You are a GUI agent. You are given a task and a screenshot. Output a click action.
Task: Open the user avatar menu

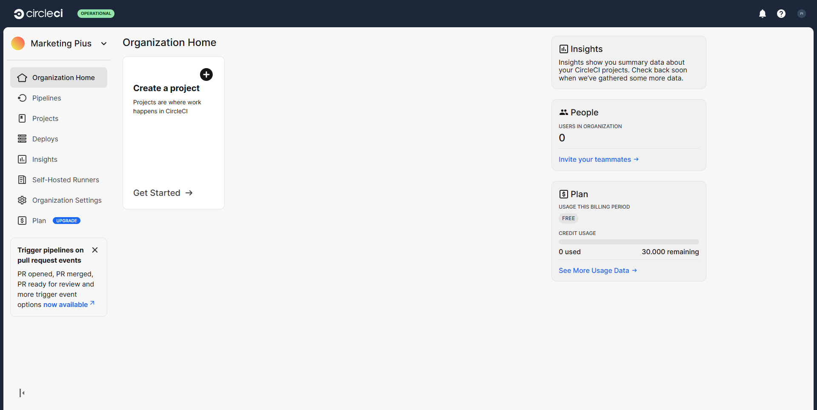pos(801,14)
